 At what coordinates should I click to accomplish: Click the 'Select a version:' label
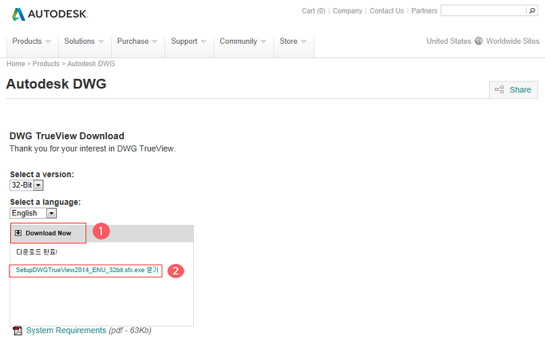(x=41, y=174)
